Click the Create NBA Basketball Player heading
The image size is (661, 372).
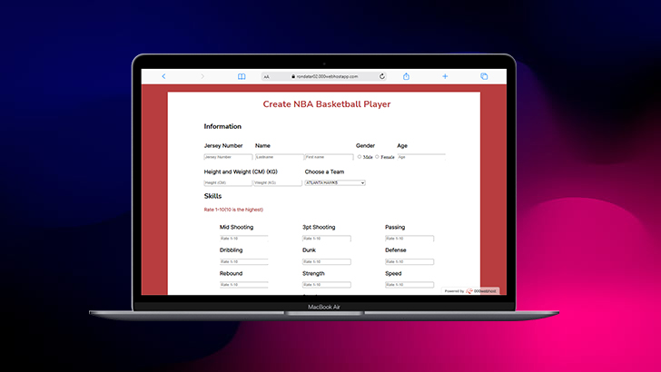click(327, 104)
